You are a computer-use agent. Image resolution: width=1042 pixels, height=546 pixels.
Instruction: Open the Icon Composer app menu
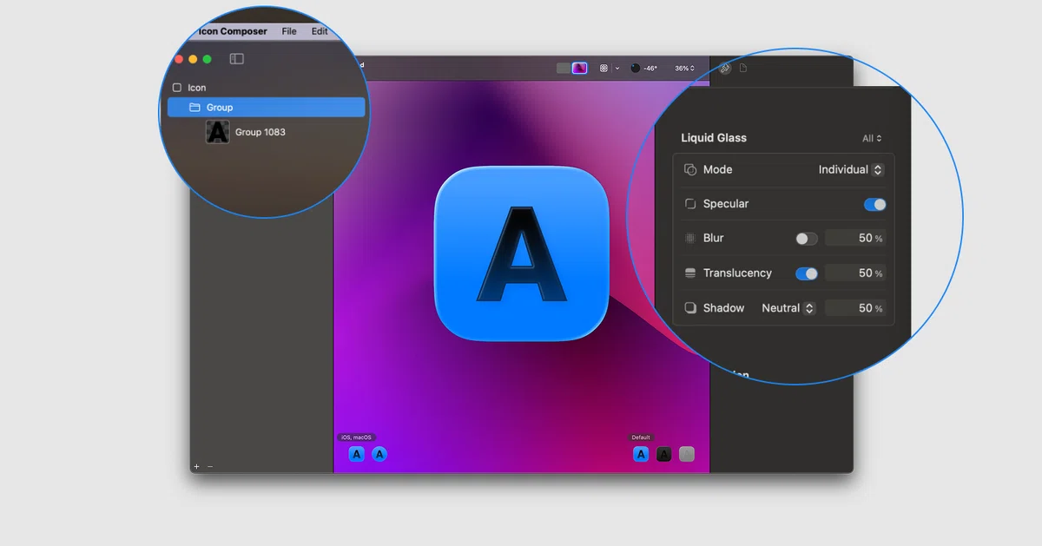pyautogui.click(x=233, y=31)
